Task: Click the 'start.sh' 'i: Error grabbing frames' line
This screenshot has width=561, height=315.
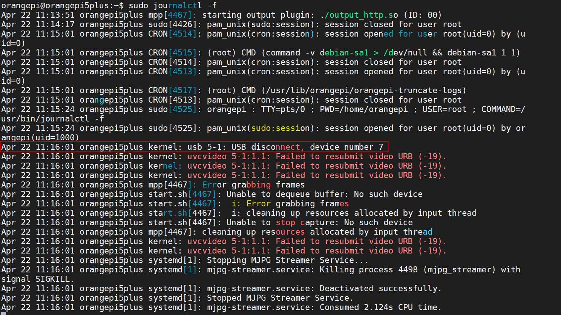Action: click(x=175, y=204)
